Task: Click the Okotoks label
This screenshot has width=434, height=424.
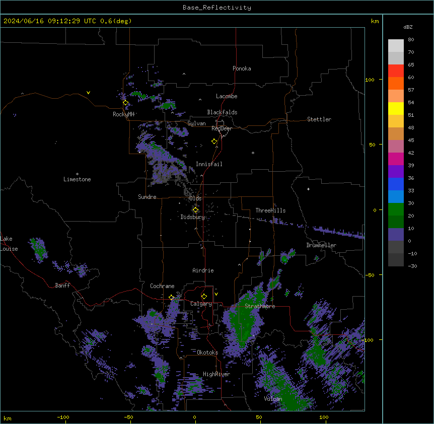Action: pos(207,352)
